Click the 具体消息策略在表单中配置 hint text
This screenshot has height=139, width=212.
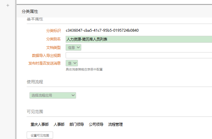[x=84, y=69]
